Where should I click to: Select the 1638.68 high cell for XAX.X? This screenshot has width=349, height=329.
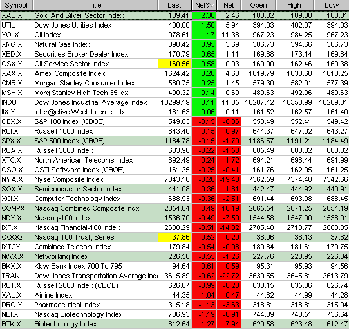pos(295,73)
